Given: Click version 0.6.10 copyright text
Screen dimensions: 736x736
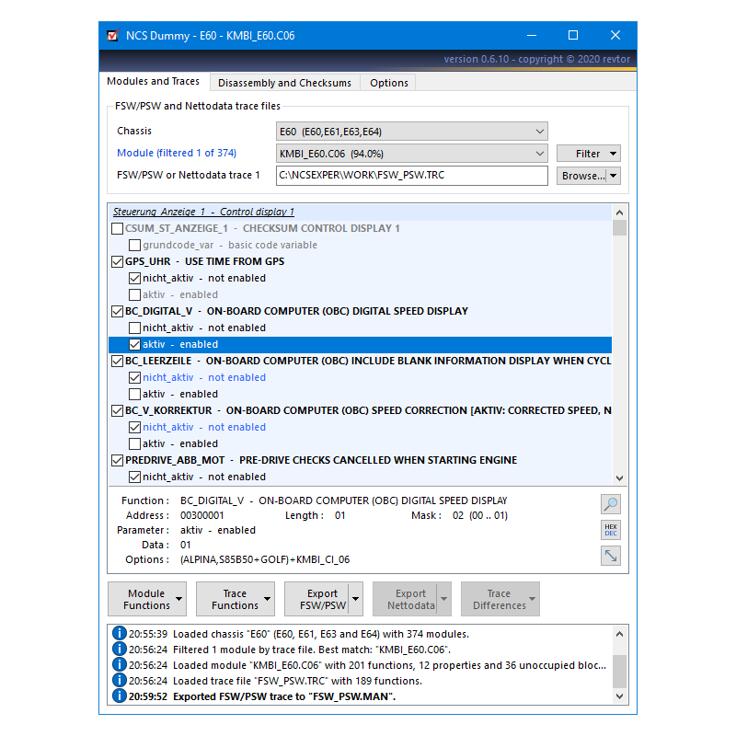Looking at the screenshot, I should pyautogui.click(x=537, y=59).
